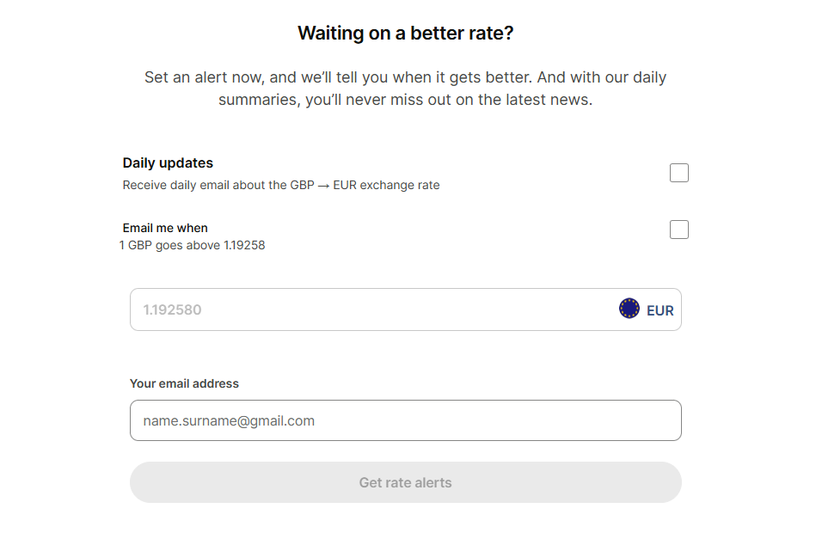Click the 1.19258 threshold value in the alert text
Screen dimensions: 816x533
click(x=244, y=245)
